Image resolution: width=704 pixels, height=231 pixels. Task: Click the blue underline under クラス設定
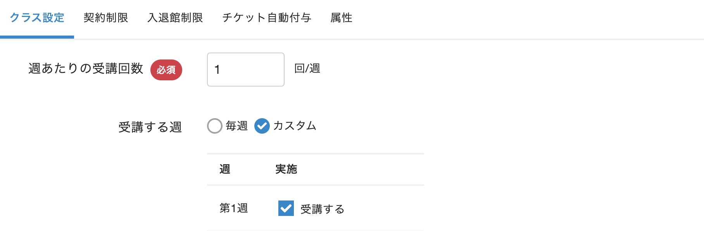pyautogui.click(x=37, y=37)
